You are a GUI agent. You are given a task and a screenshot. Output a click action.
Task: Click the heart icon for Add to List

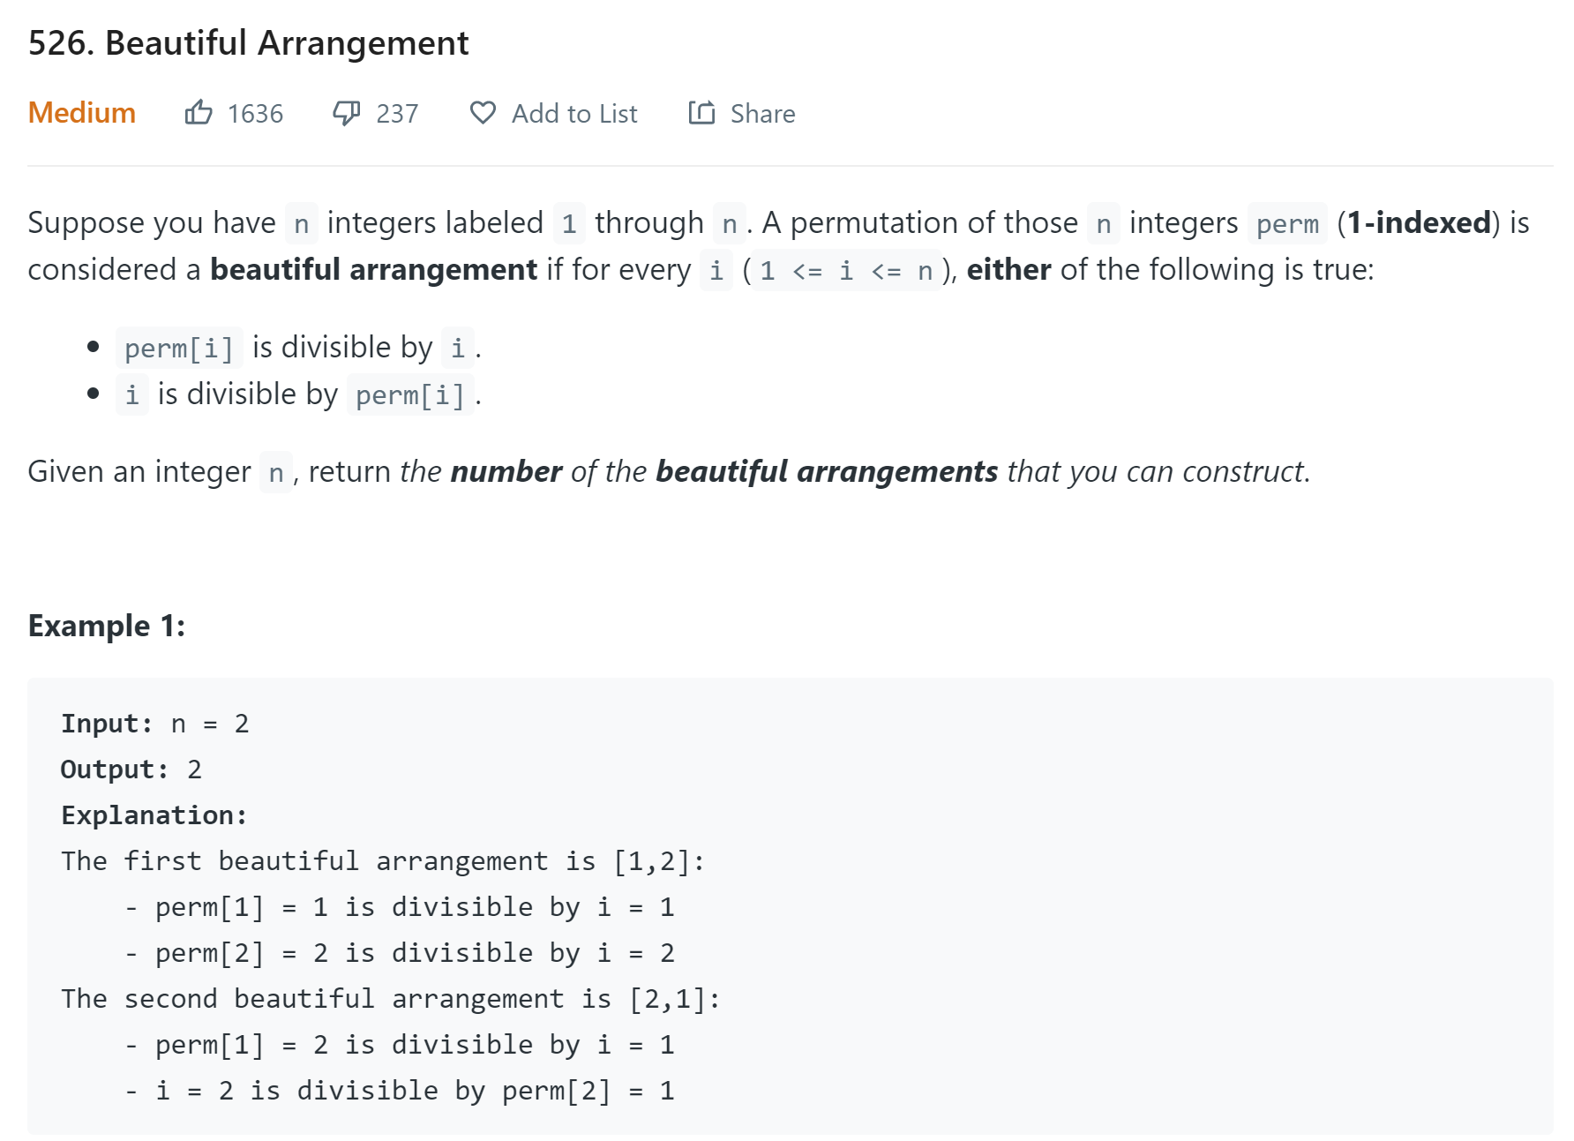coord(483,113)
